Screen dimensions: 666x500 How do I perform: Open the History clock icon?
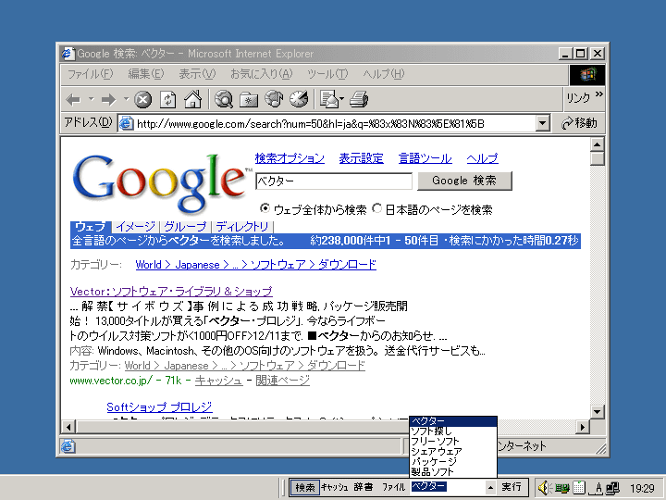click(x=299, y=99)
